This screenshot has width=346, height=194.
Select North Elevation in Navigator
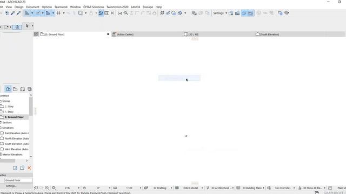pos(17,138)
